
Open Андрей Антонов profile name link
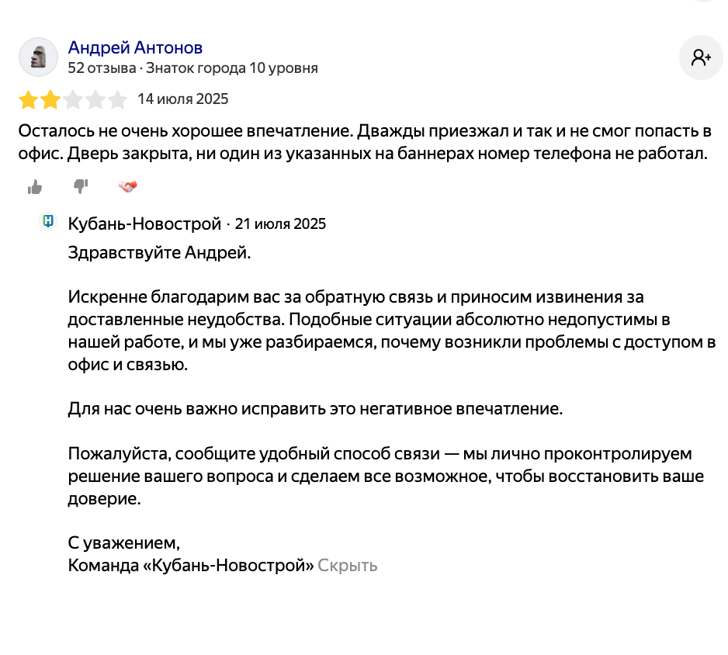(135, 48)
